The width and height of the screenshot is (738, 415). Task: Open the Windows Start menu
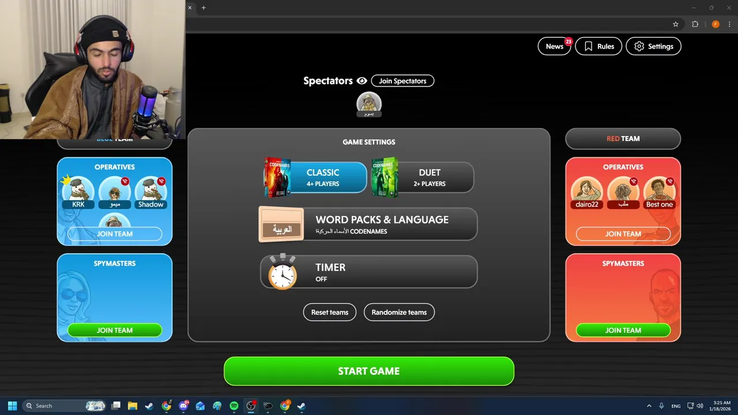[x=12, y=406]
